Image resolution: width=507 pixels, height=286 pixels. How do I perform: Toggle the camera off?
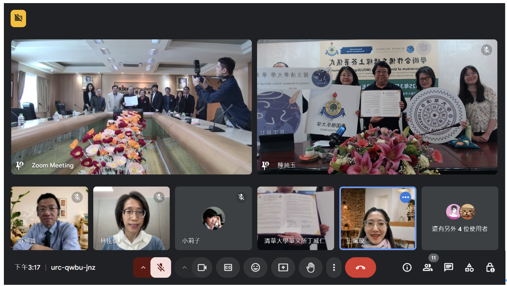tap(202, 267)
